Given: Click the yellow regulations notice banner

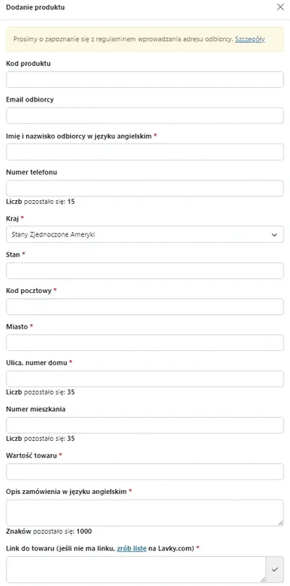Looking at the screenshot, I should pos(145,39).
